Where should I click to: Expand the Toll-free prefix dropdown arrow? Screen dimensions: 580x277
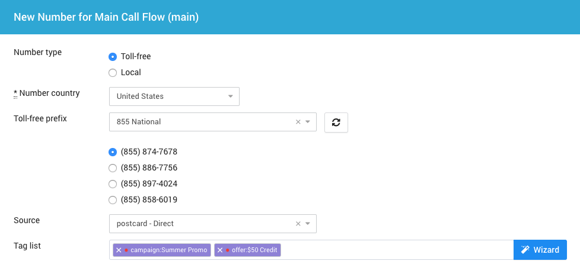coord(308,122)
